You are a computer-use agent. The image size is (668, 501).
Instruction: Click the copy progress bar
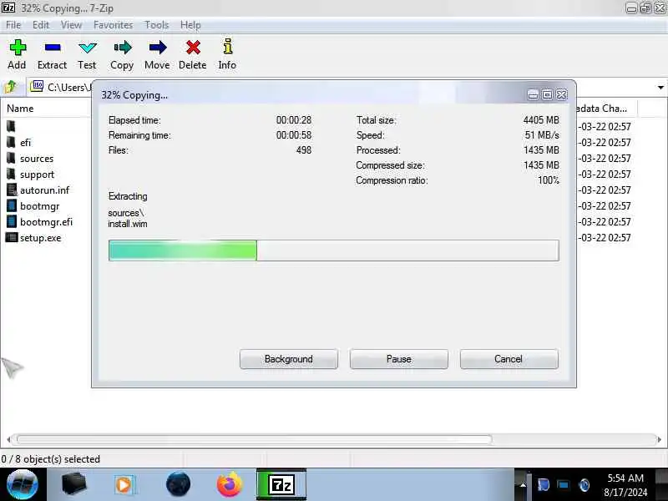333,250
